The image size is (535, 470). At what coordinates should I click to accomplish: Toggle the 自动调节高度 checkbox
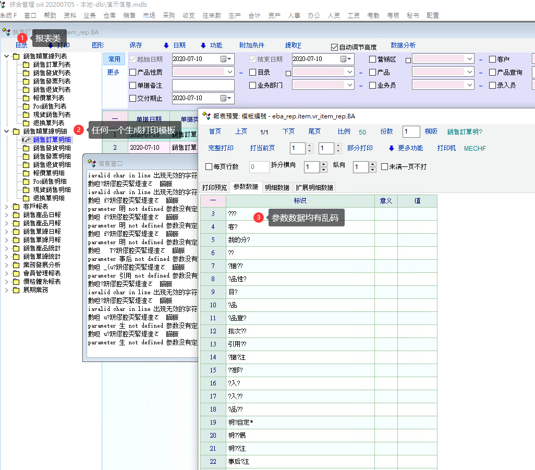click(335, 47)
